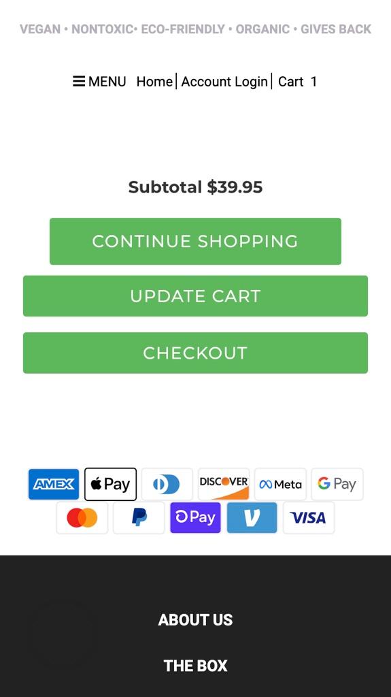This screenshot has height=697, width=391.
Task: Open the Cart link showing 1 item
Action: 297,82
